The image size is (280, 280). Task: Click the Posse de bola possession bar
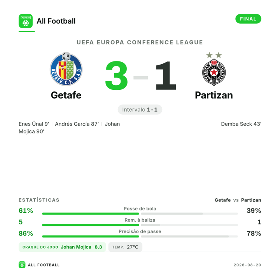(140, 213)
